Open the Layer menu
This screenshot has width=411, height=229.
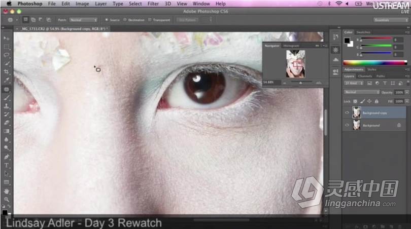pyautogui.click(x=100, y=4)
